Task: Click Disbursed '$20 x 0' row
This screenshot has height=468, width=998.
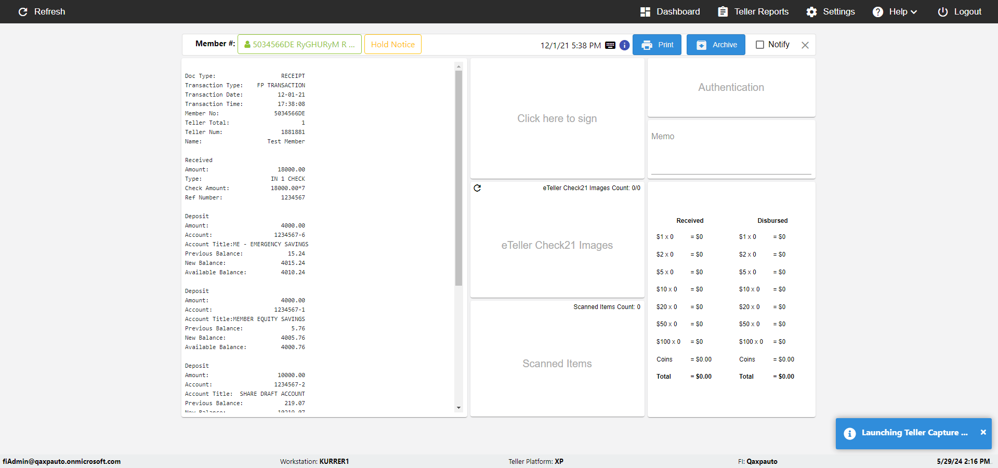Action: [763, 307]
